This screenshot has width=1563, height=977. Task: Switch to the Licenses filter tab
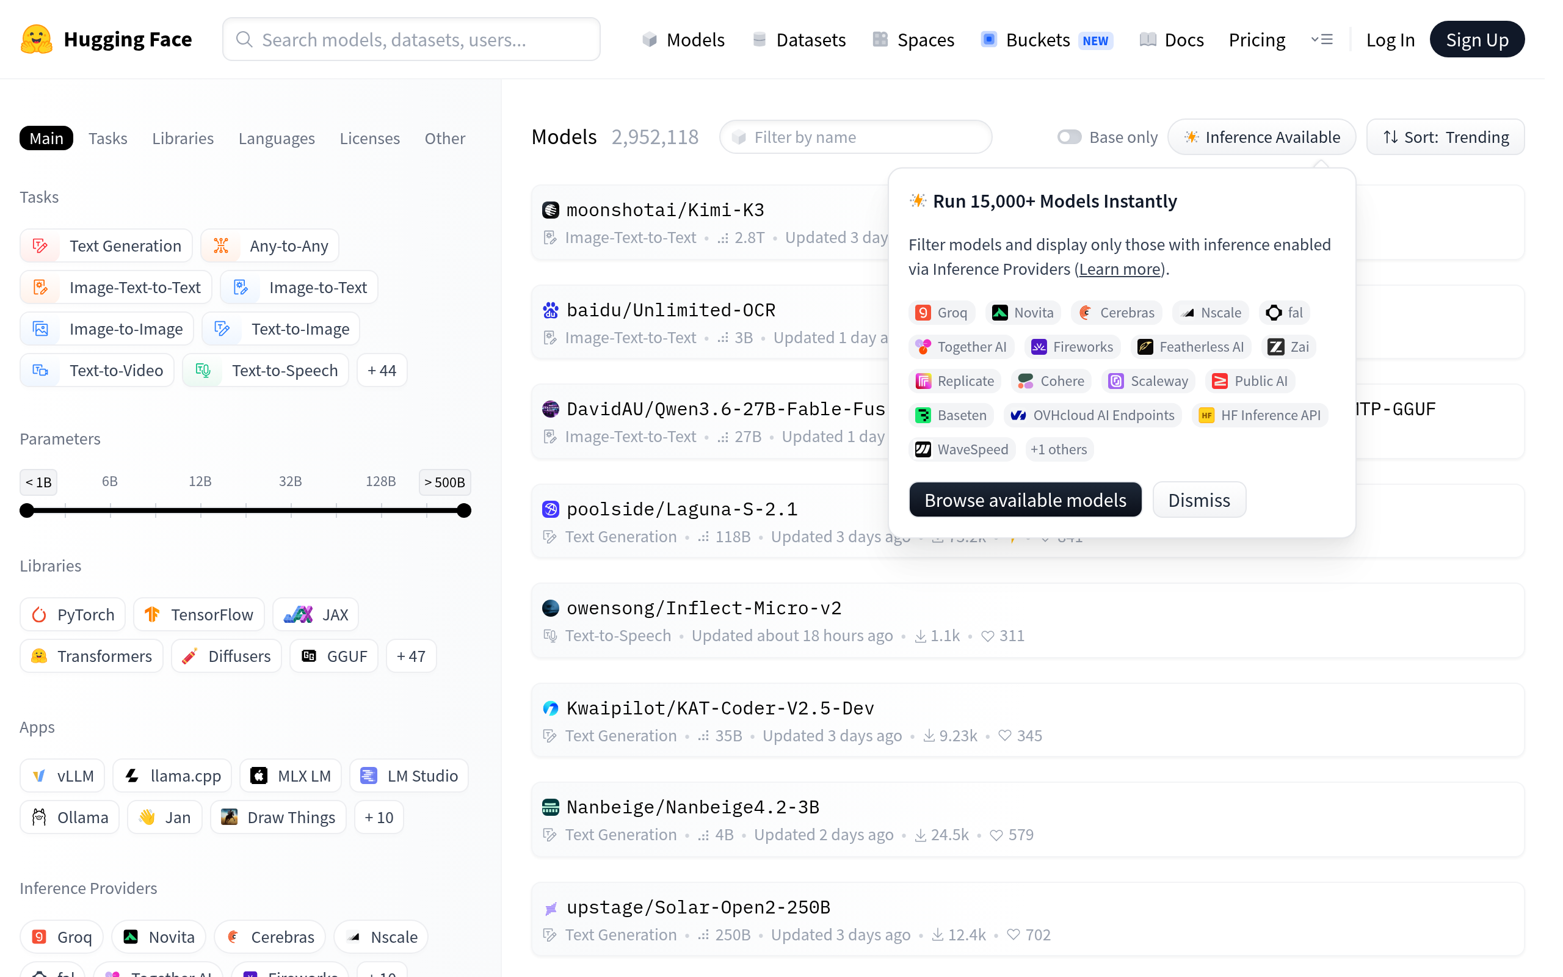pyautogui.click(x=369, y=138)
